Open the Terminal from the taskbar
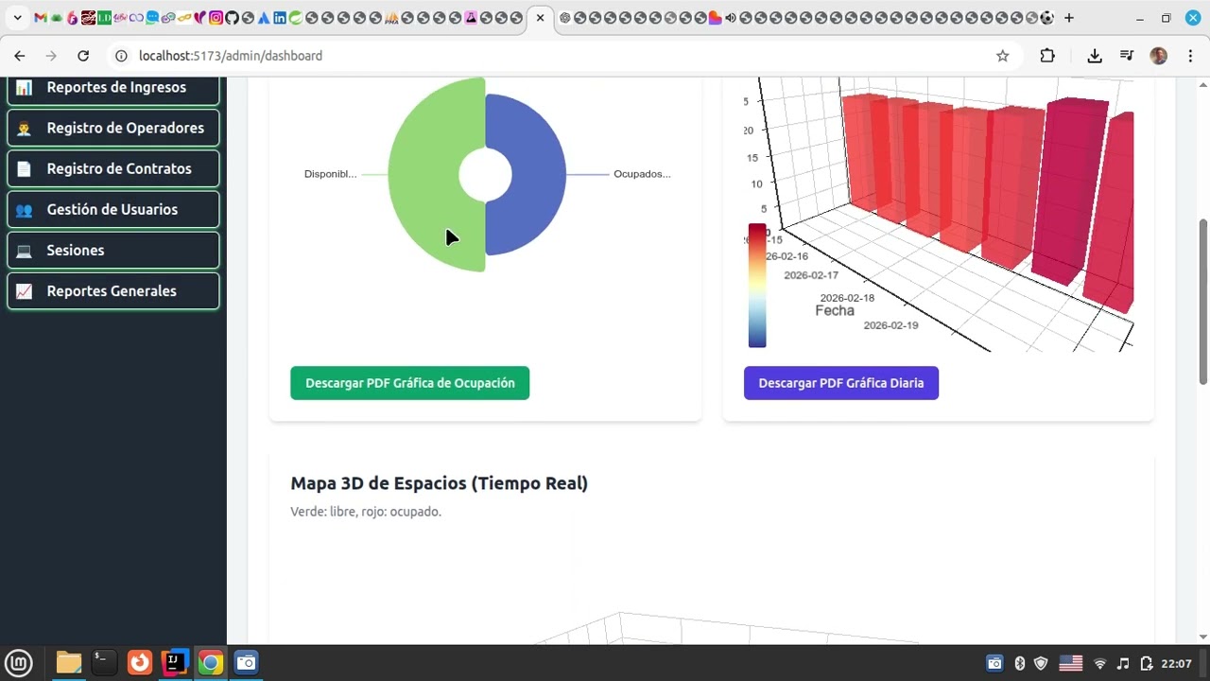This screenshot has width=1210, height=681. (104, 662)
